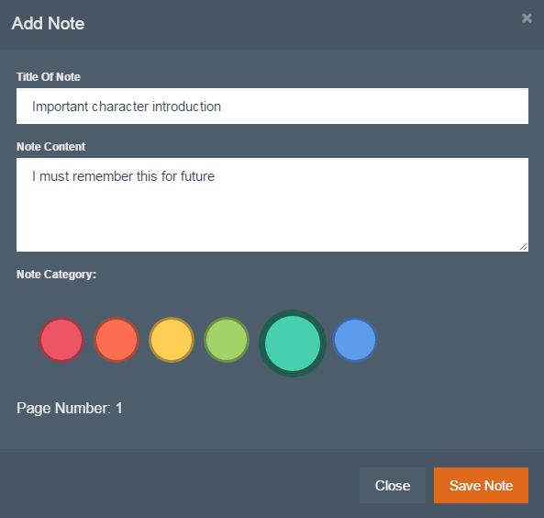Focus the Title Of Note input field
The image size is (544, 518).
click(272, 106)
